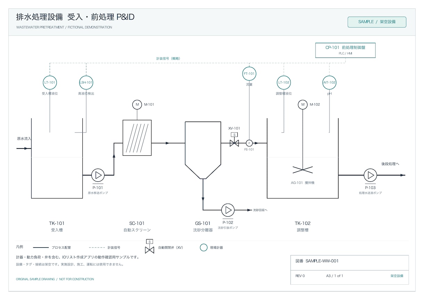Image resolution: width=424 pixels, height=300 pixels.
Task: Select the LSH-101 high level switch bubble
Action: pyautogui.click(x=86, y=83)
